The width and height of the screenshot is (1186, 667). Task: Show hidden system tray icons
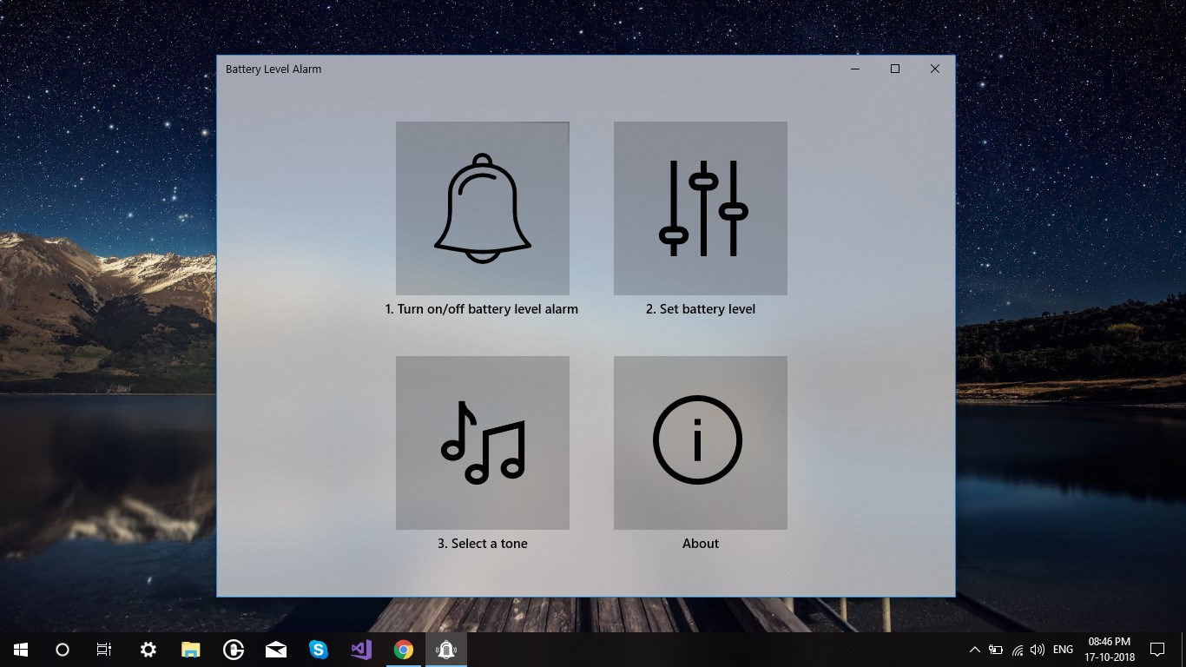(974, 650)
